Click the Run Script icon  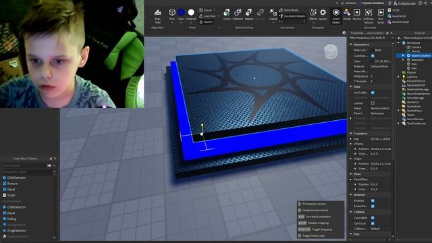381,16
